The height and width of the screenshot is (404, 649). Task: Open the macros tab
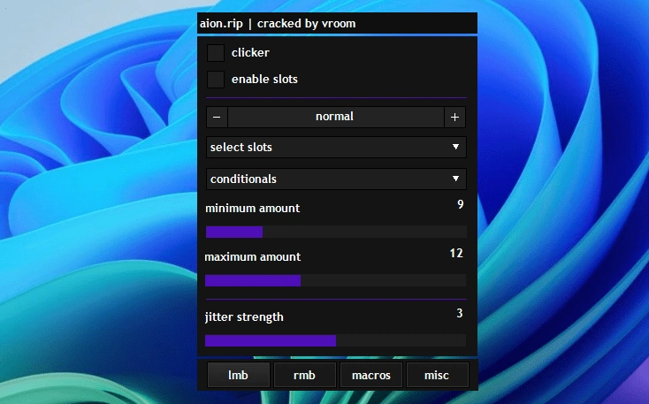click(371, 375)
